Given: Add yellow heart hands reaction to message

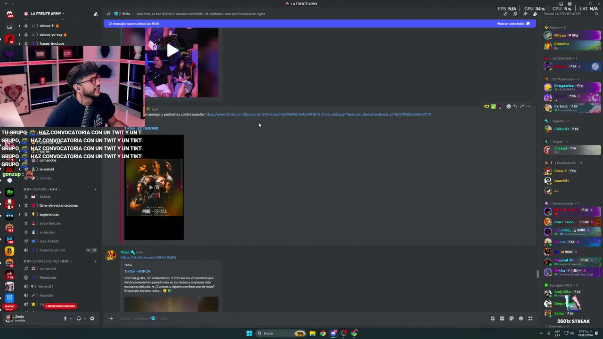Looking at the screenshot, I should pyautogui.click(x=487, y=106).
